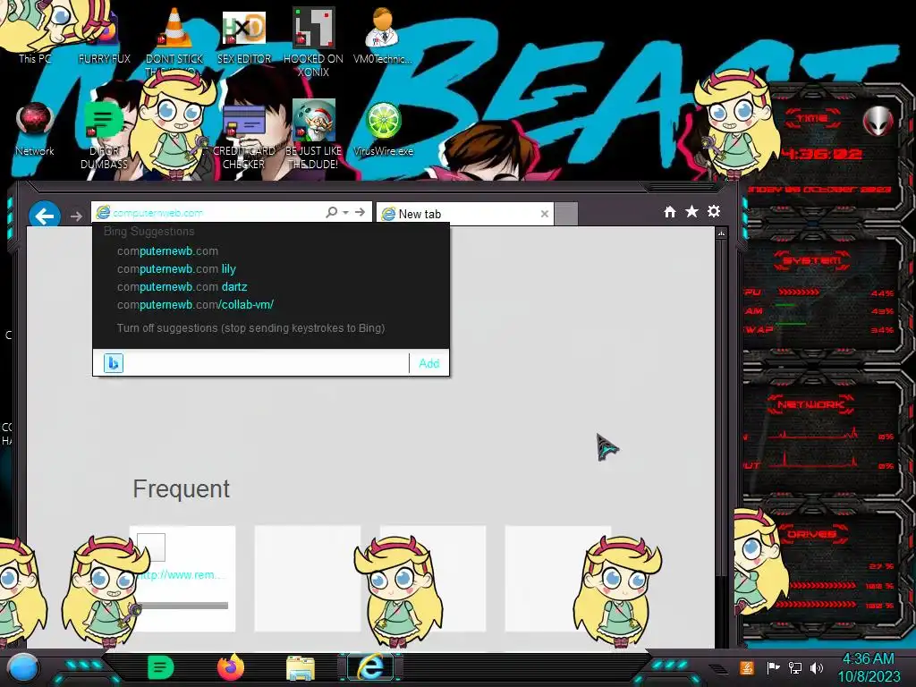Screen dimensions: 916x687
Task: Click the browser vertical scrollbar up arrow
Action: pyautogui.click(x=722, y=233)
